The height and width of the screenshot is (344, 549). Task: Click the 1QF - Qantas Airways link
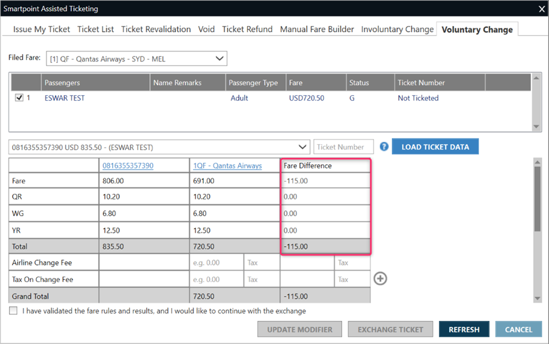[228, 165]
